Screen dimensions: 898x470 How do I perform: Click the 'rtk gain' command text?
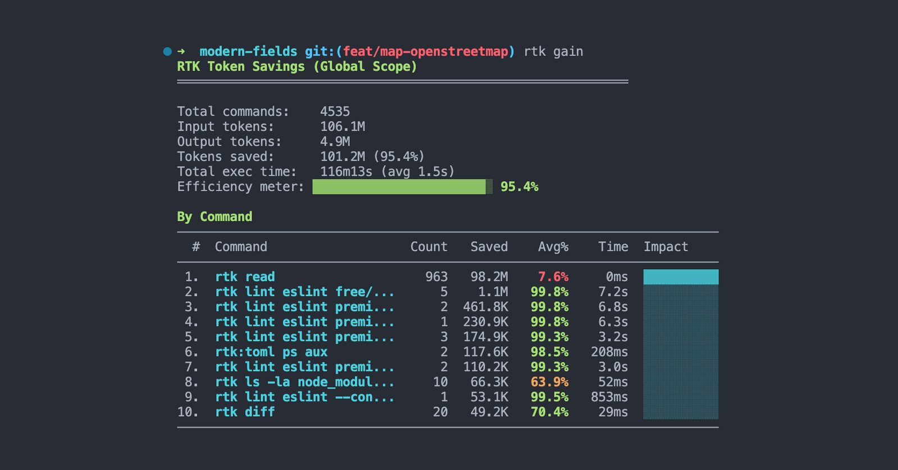(553, 52)
